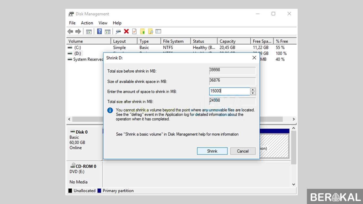This screenshot has height=204, width=363.
Task: Select the hatched partition block on Disk 0
Action: pyautogui.click(x=274, y=146)
